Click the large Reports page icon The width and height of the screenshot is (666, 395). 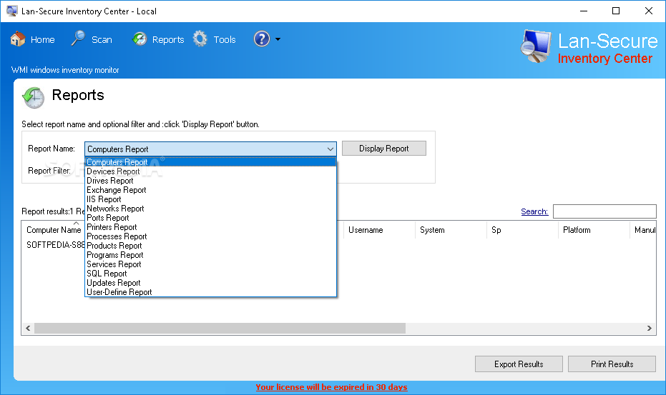click(33, 98)
